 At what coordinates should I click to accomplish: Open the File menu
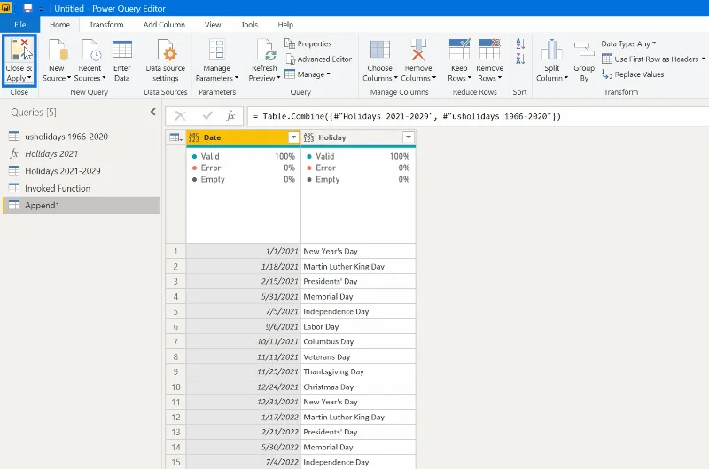point(19,25)
